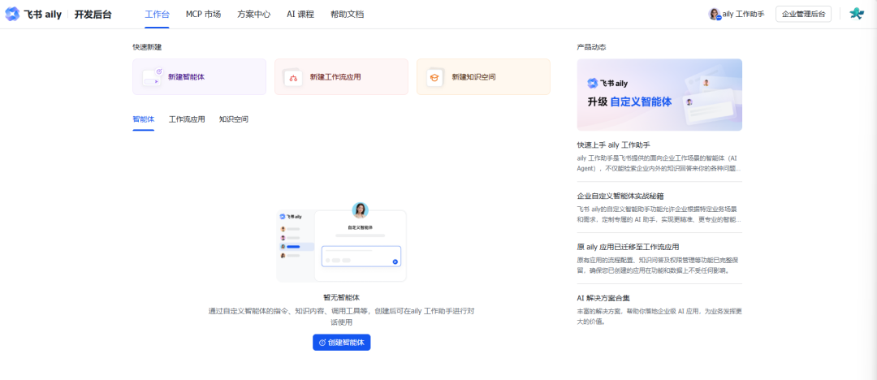The width and height of the screenshot is (877, 380).
Task: Select the 新建知识空间 card
Action: point(483,76)
